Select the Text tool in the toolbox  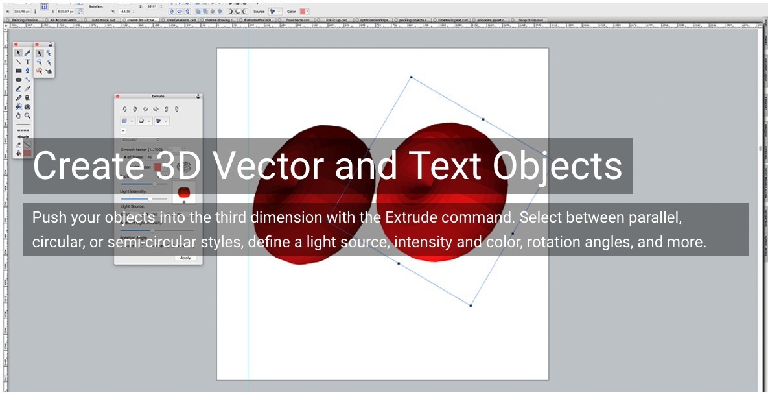27,62
